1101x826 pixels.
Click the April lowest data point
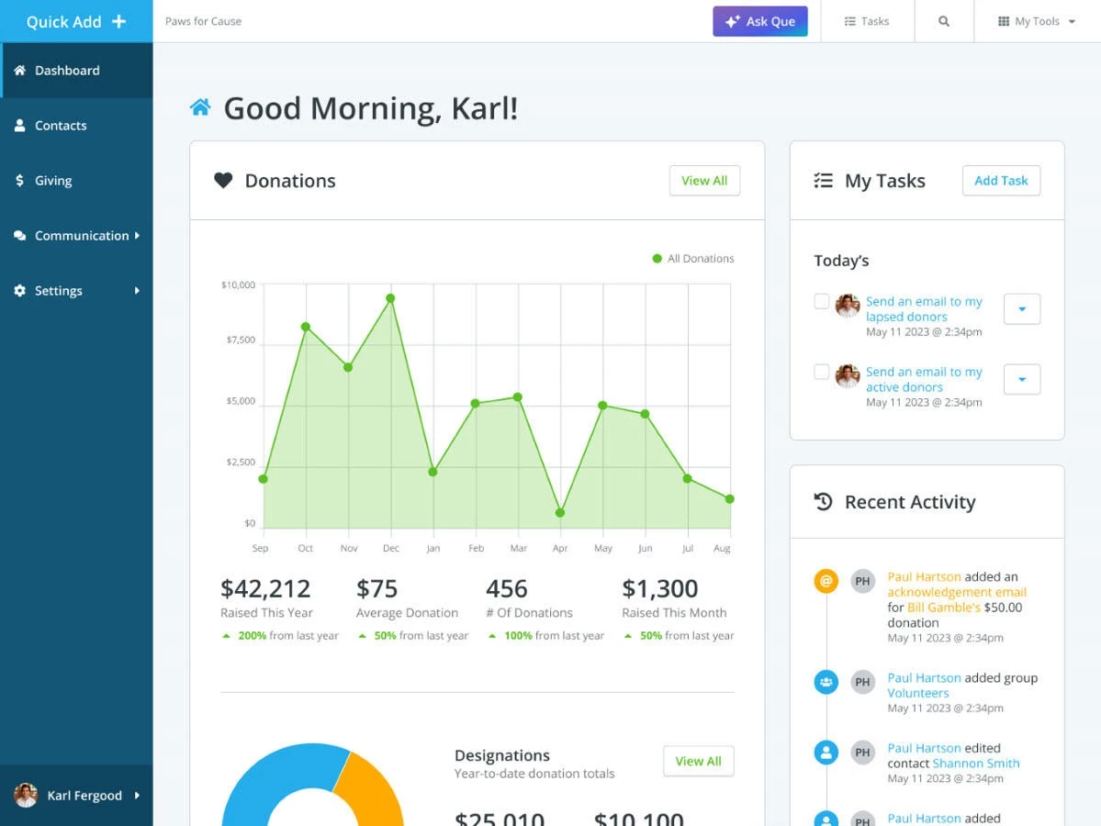(x=559, y=513)
